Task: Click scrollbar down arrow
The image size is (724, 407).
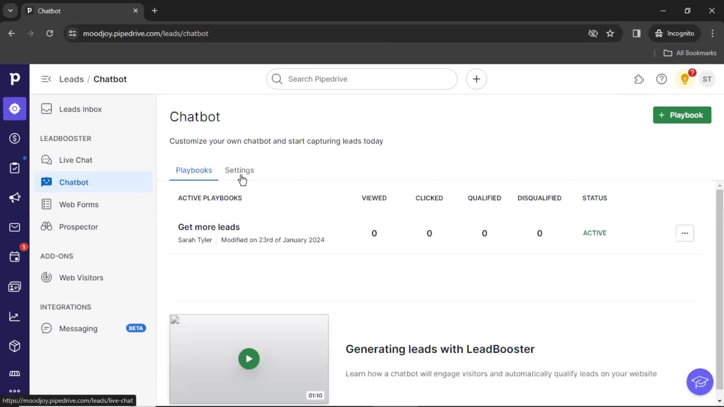Action: [x=719, y=401]
